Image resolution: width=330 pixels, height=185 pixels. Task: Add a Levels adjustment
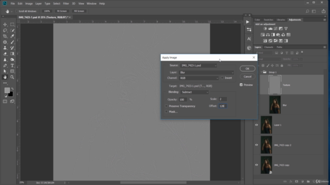(270, 29)
